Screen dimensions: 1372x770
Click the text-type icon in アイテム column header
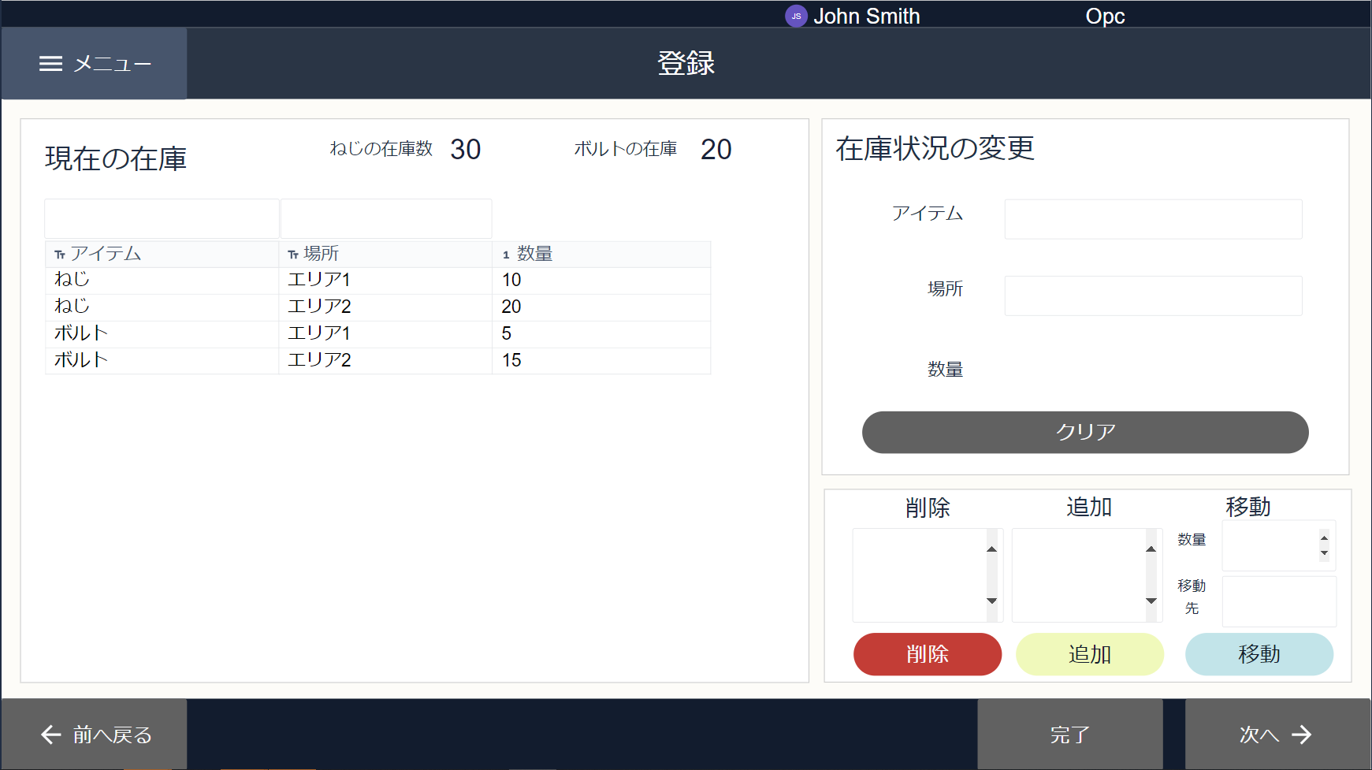pos(60,255)
